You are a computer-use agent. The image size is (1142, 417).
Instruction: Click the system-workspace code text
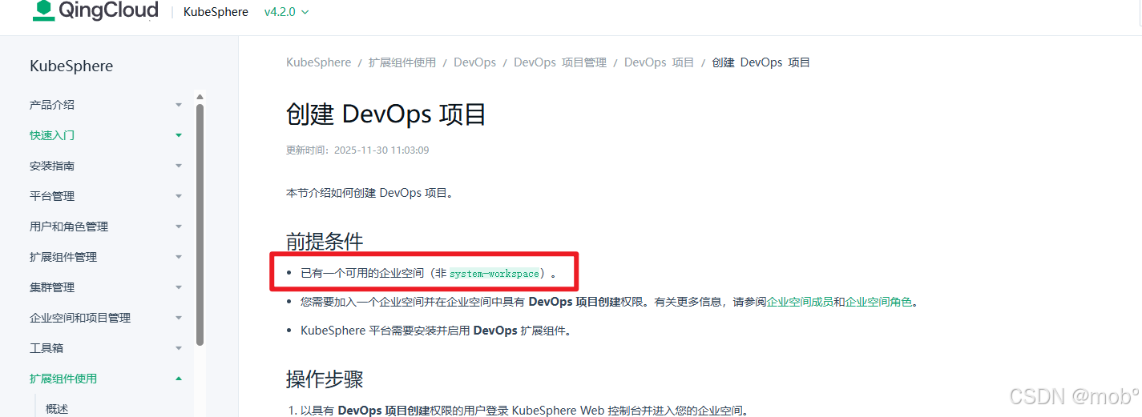[x=494, y=274]
